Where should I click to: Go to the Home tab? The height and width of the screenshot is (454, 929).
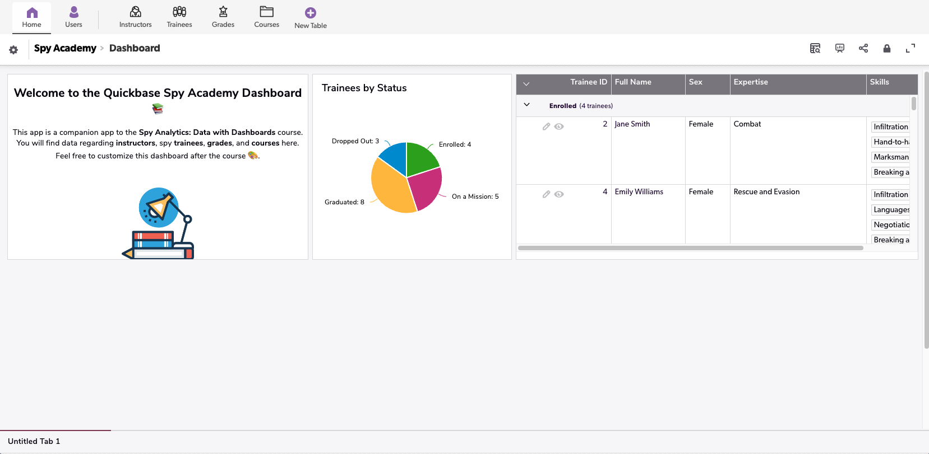(32, 17)
